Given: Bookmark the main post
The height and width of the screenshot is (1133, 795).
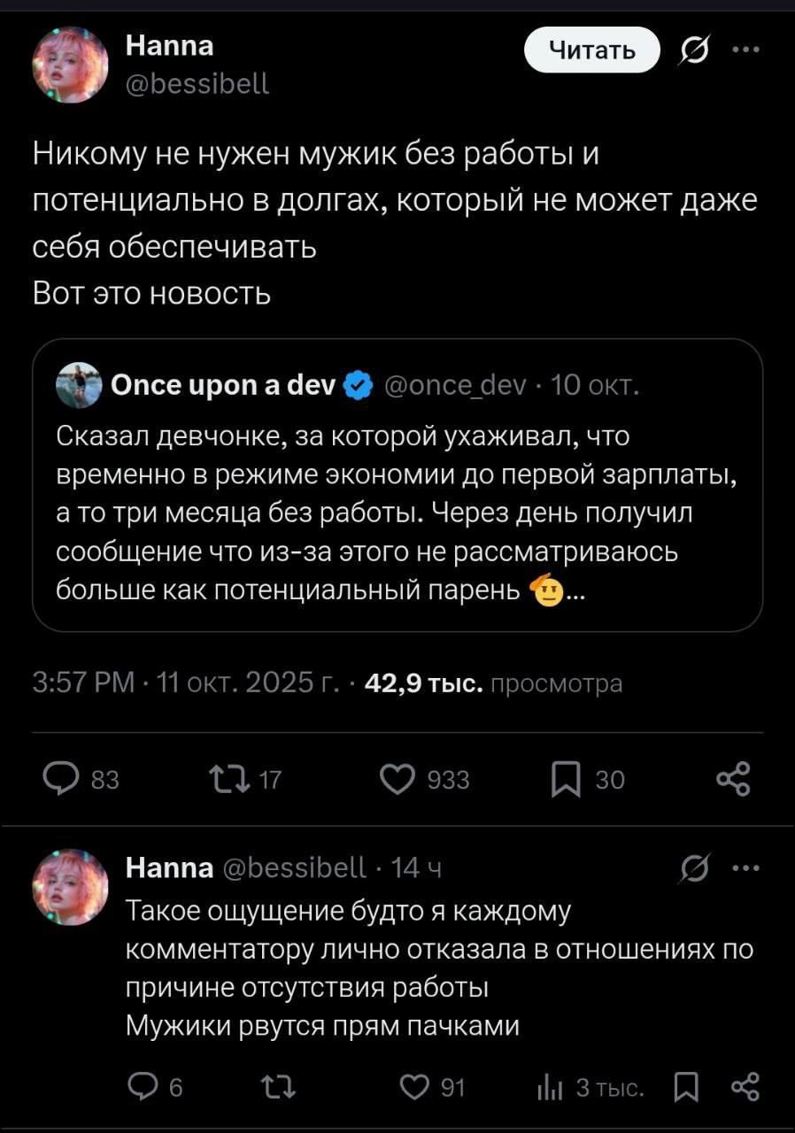Looking at the screenshot, I should (x=566, y=780).
